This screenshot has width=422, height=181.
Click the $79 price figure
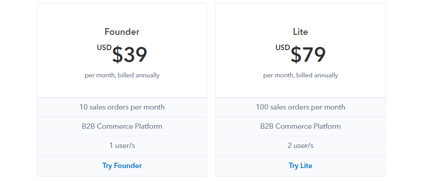click(x=308, y=55)
